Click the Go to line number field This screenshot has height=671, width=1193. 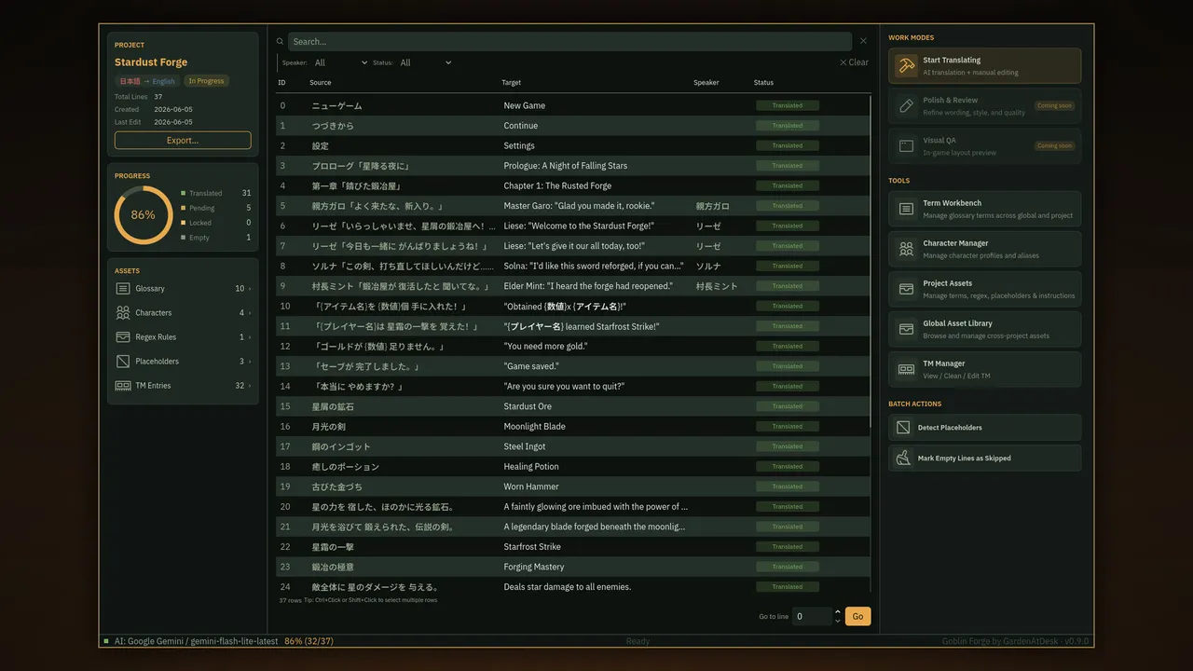[x=811, y=616]
